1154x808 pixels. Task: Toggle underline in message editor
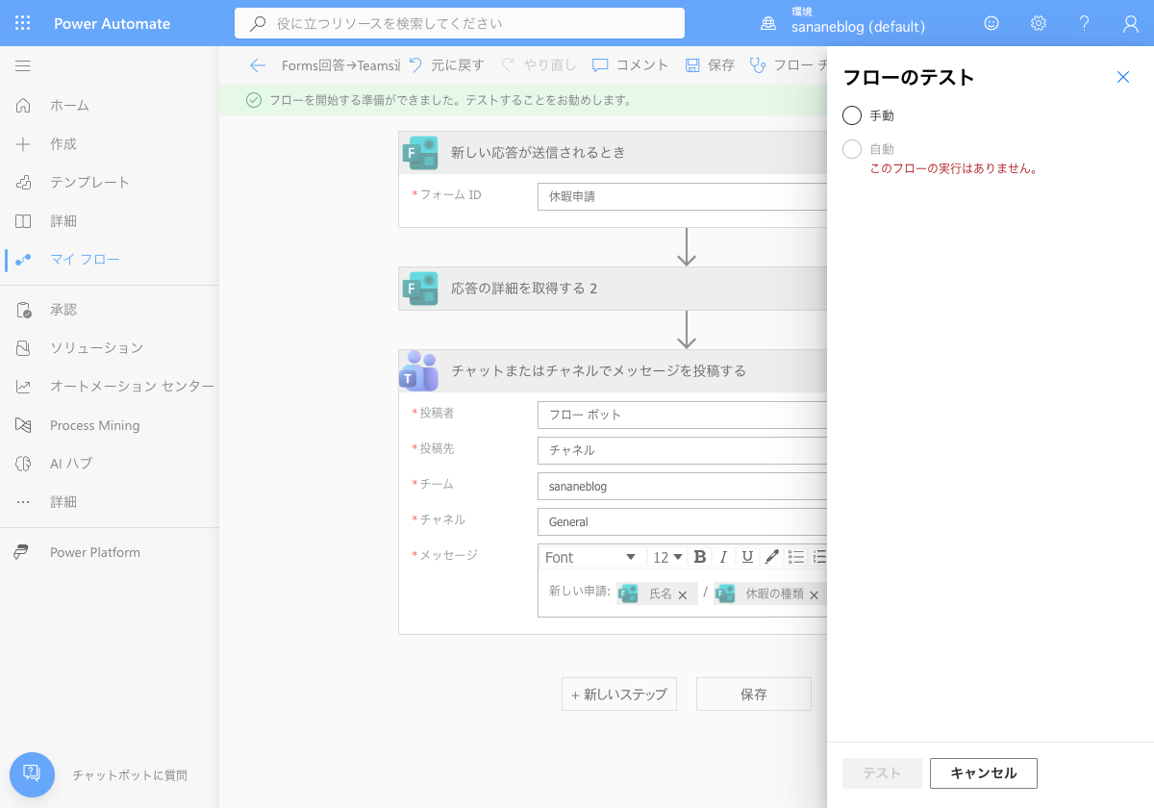coord(747,557)
